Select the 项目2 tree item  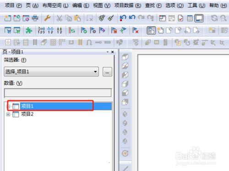tap(27, 114)
